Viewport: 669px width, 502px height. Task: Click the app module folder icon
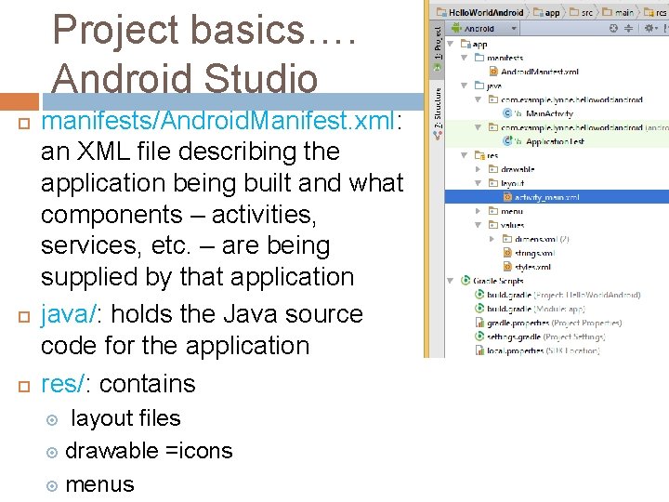466,44
